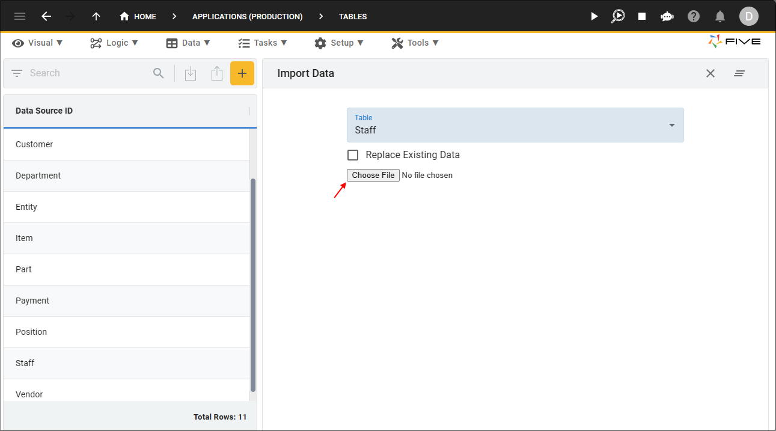Open the APPLICATIONS (PRODUCTION) breadcrumb

[248, 16]
